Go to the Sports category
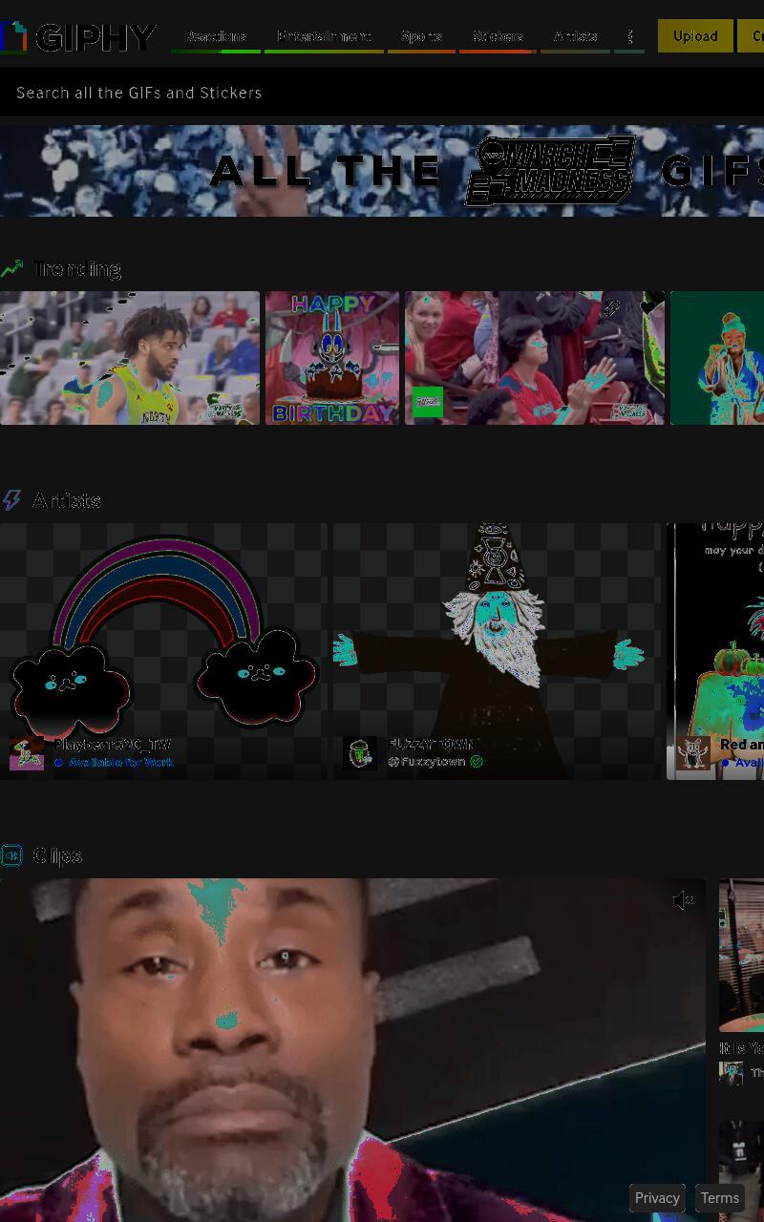Image resolution: width=764 pixels, height=1222 pixels. [421, 36]
